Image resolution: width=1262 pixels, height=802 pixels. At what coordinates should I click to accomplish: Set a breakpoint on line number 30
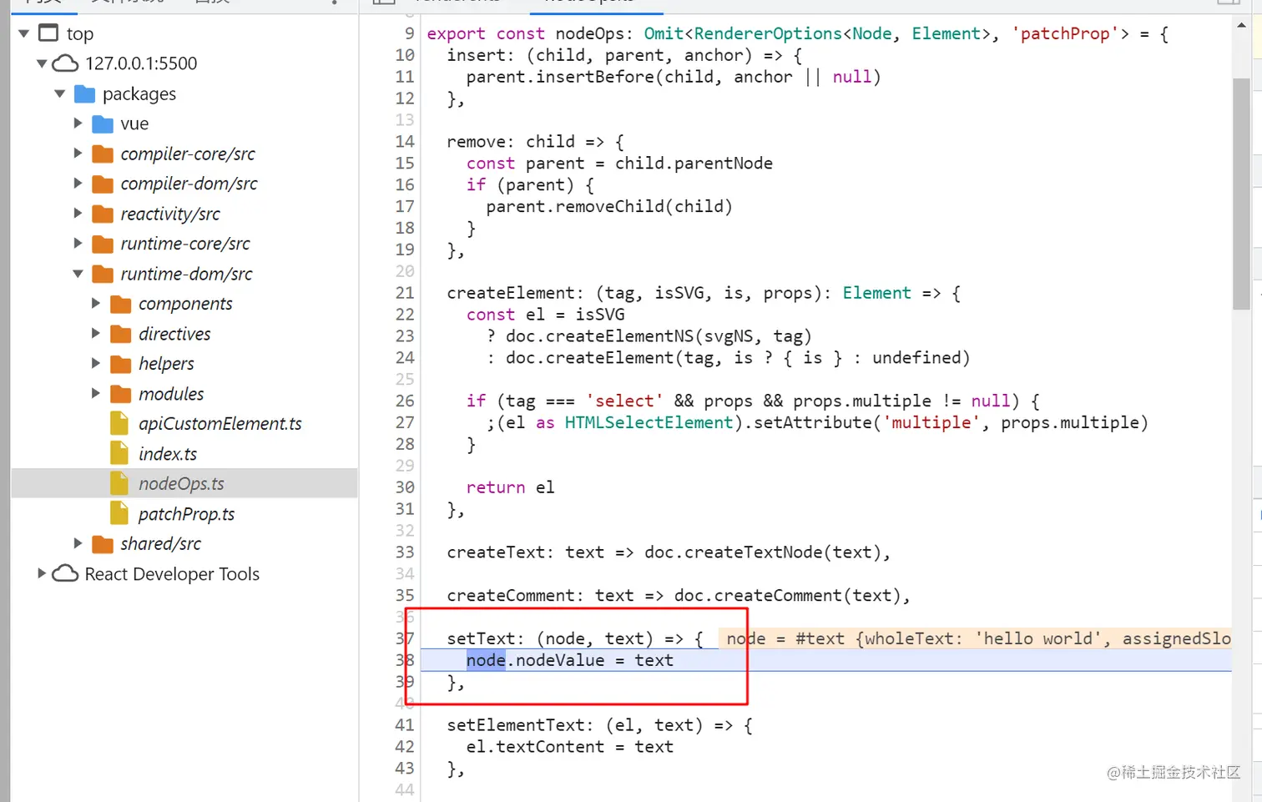click(405, 487)
